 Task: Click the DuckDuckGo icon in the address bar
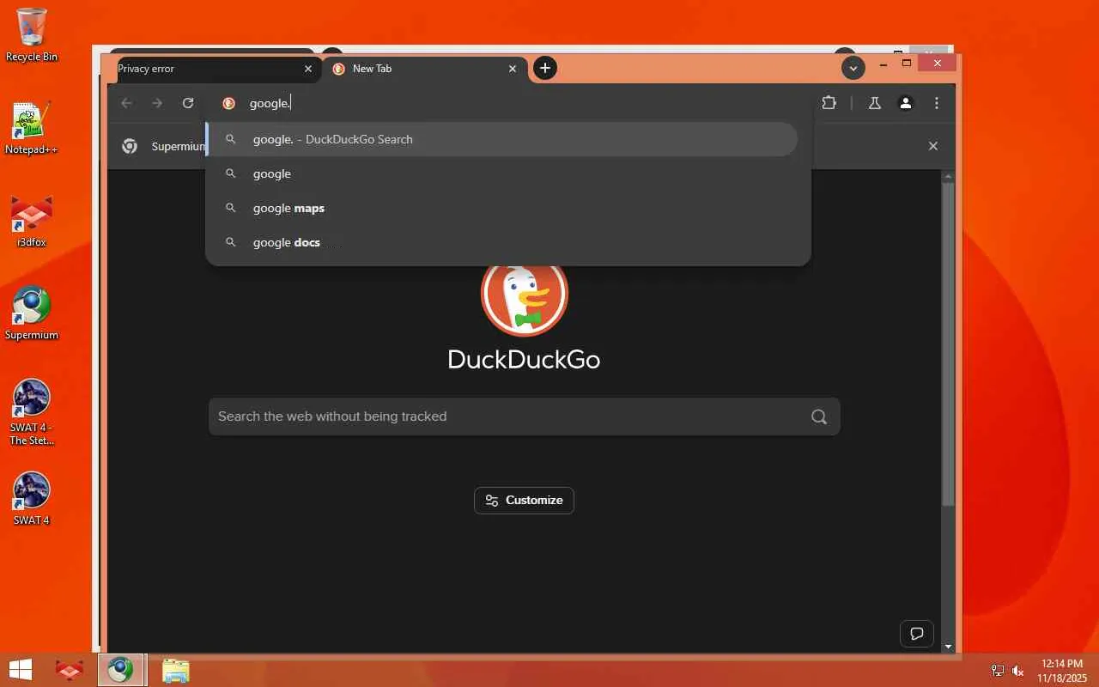pos(228,103)
